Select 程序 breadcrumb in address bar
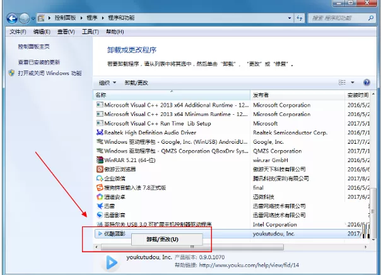Screen dimensions: 381x275 coord(92,18)
